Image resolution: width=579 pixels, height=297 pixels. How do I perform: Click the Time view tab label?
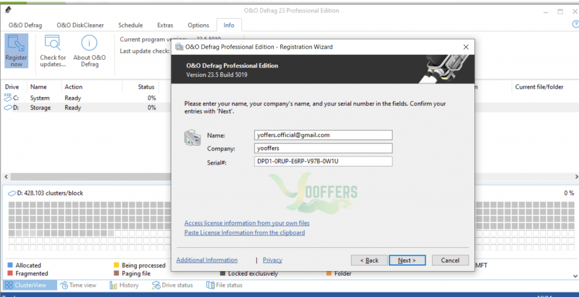tap(83, 285)
